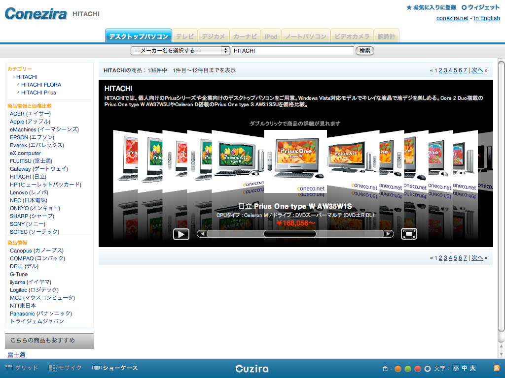Open the ACER (エイサー) maker link
Screen dimensions: 505x378
pos(30,114)
